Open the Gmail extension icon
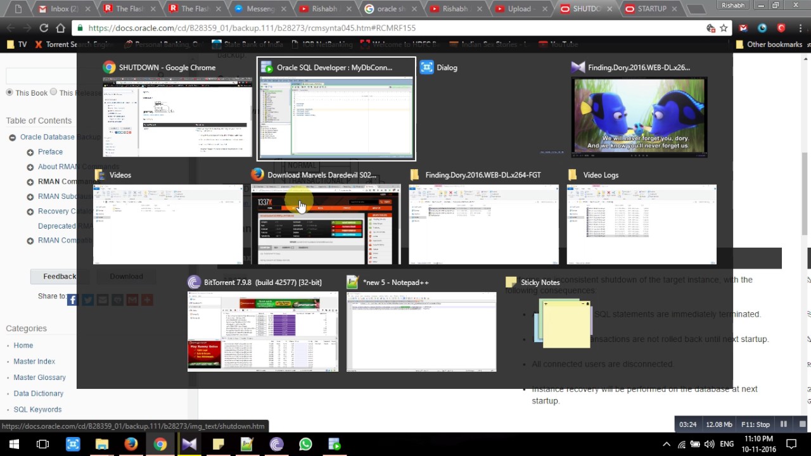Viewport: 811px width, 456px height. click(743, 28)
